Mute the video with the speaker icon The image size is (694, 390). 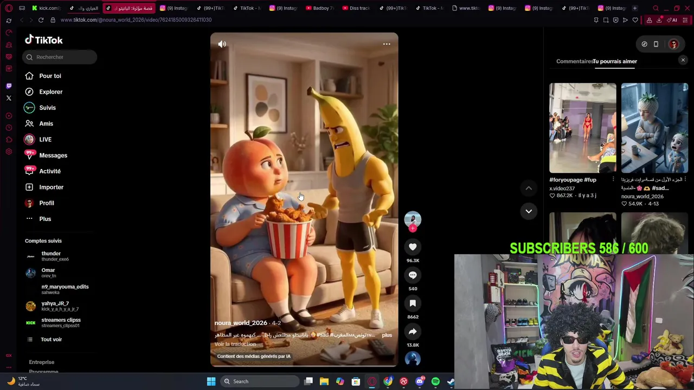[222, 44]
